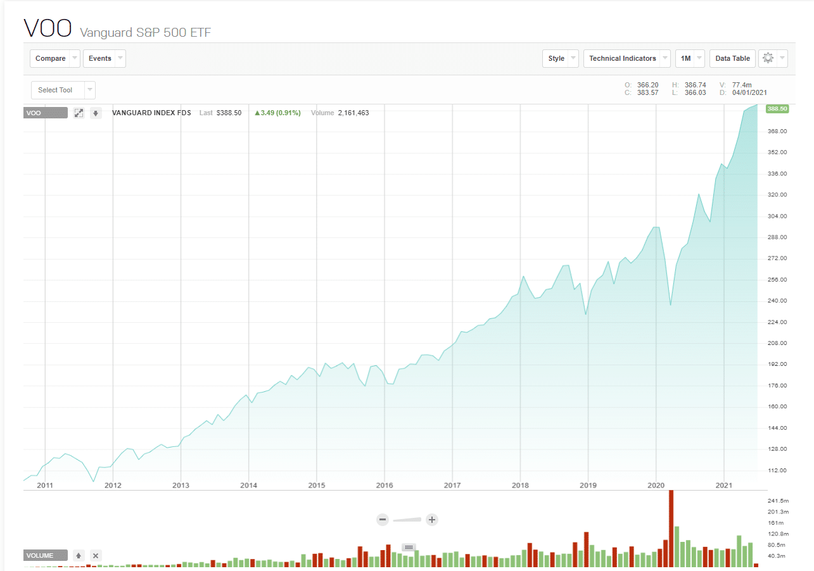Click the 128.00 price axis label

[x=776, y=449]
